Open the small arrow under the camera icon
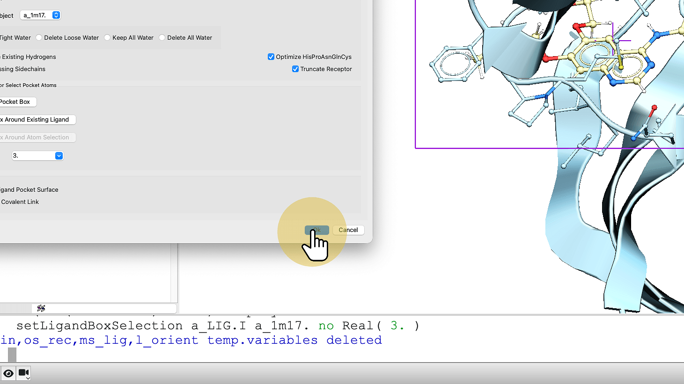The image size is (684, 384). click(x=28, y=378)
